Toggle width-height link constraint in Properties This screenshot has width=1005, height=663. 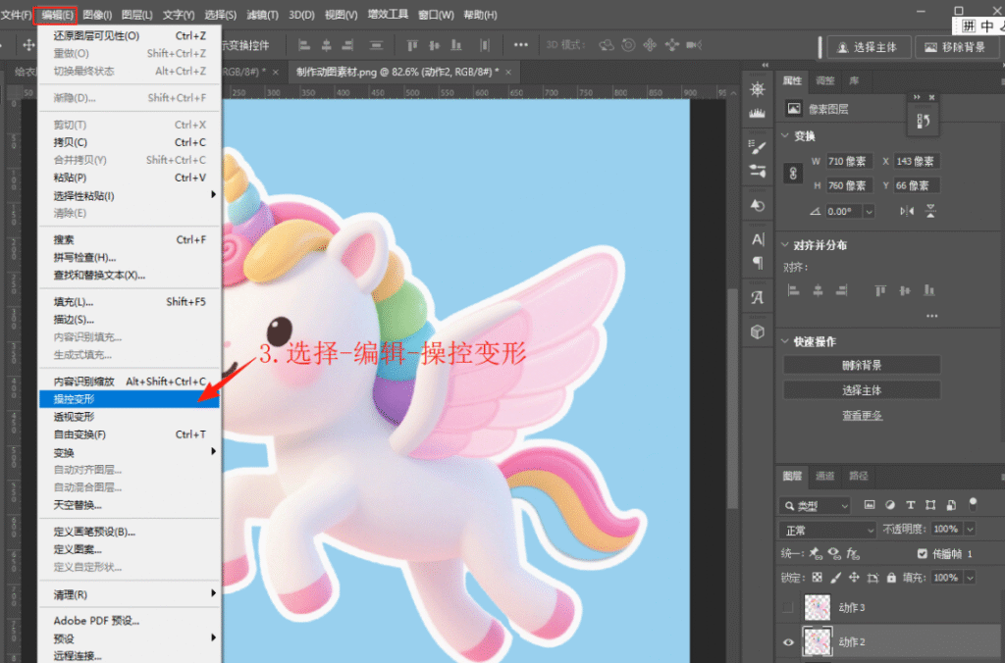coord(793,174)
